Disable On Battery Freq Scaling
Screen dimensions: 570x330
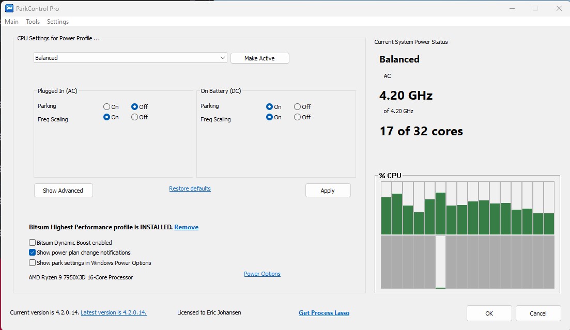point(298,117)
